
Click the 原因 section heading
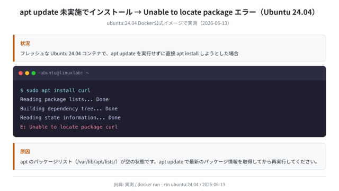(25, 152)
